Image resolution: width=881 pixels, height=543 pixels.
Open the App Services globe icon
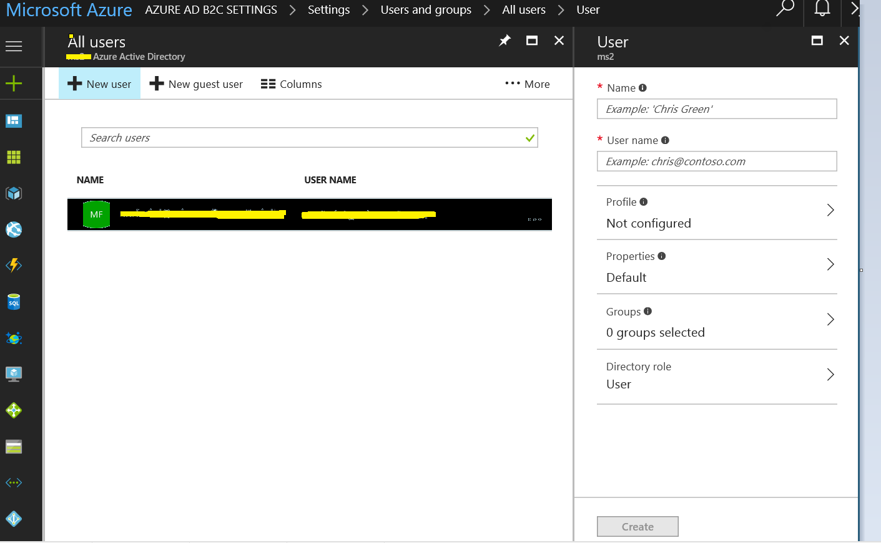[x=14, y=229]
